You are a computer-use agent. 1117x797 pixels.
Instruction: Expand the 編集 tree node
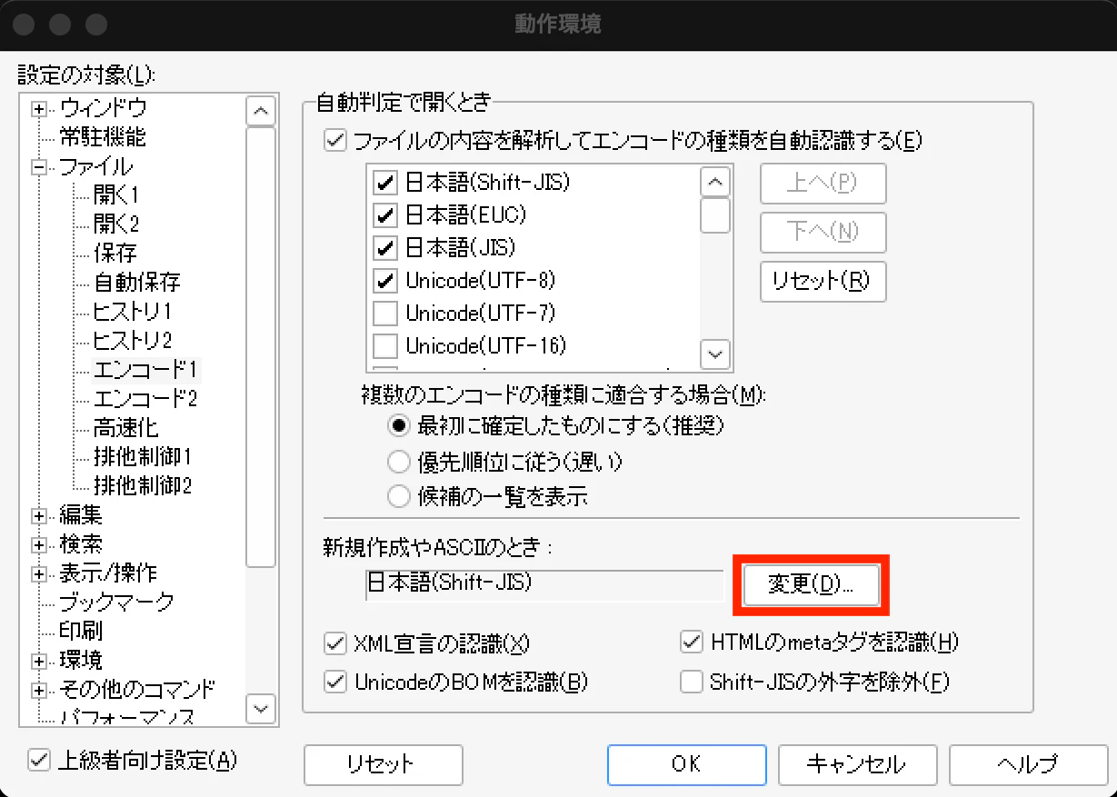[39, 516]
